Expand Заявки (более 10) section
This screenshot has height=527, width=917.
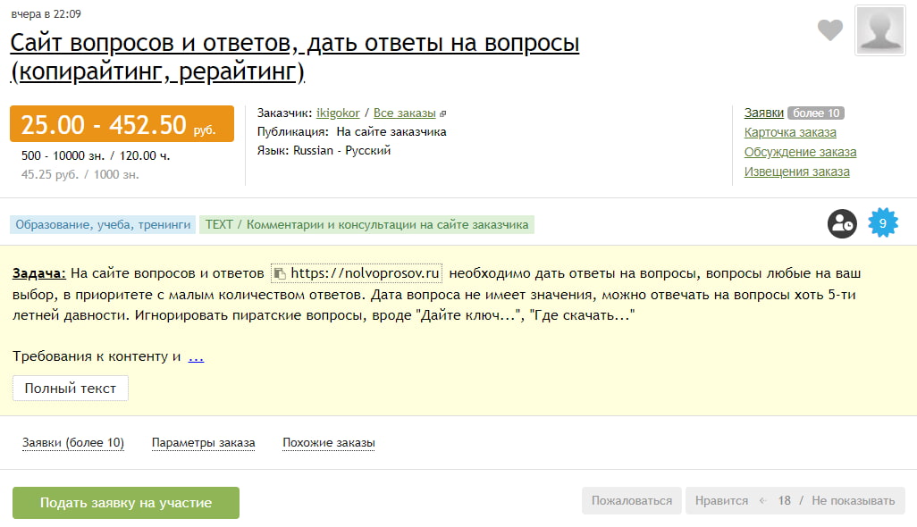click(x=74, y=442)
